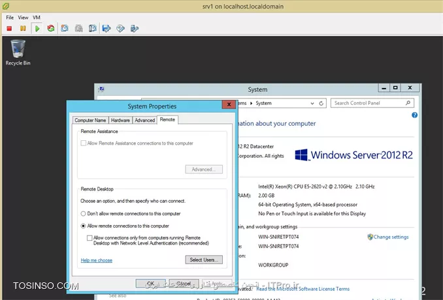Maximize the System window
The image size is (443, 300).
(x=395, y=88)
